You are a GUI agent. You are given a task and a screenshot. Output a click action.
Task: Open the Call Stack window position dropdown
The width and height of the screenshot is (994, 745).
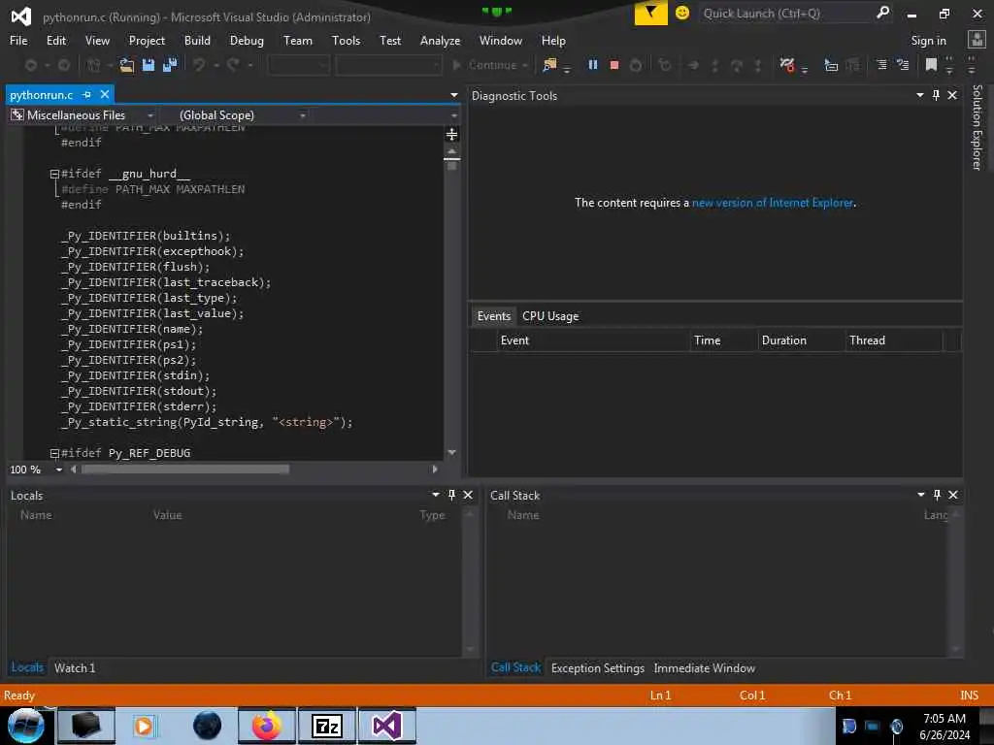[x=920, y=495]
